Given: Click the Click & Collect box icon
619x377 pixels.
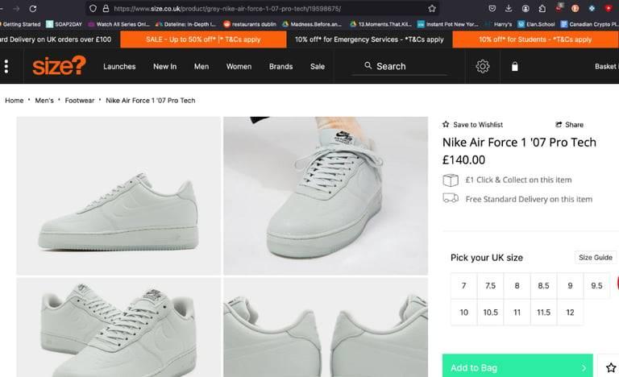Looking at the screenshot, I should point(451,180).
